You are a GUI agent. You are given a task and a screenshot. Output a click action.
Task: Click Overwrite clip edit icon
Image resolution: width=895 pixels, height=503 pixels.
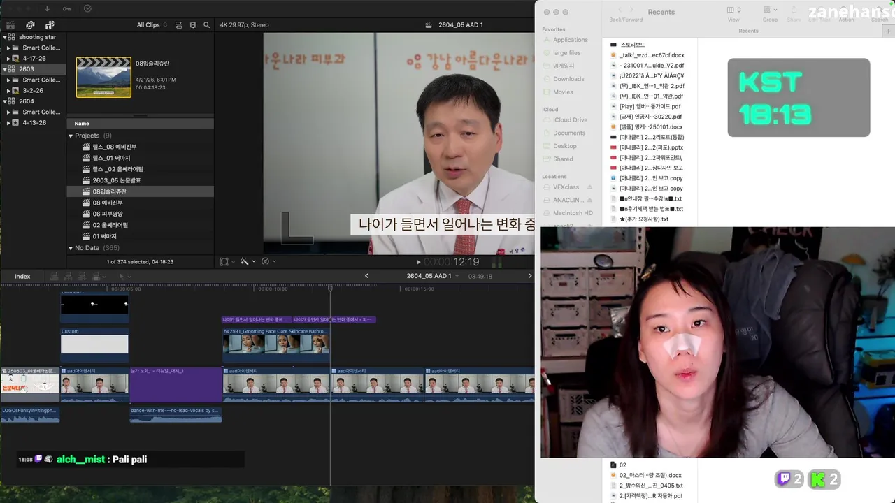pyautogui.click(x=96, y=276)
